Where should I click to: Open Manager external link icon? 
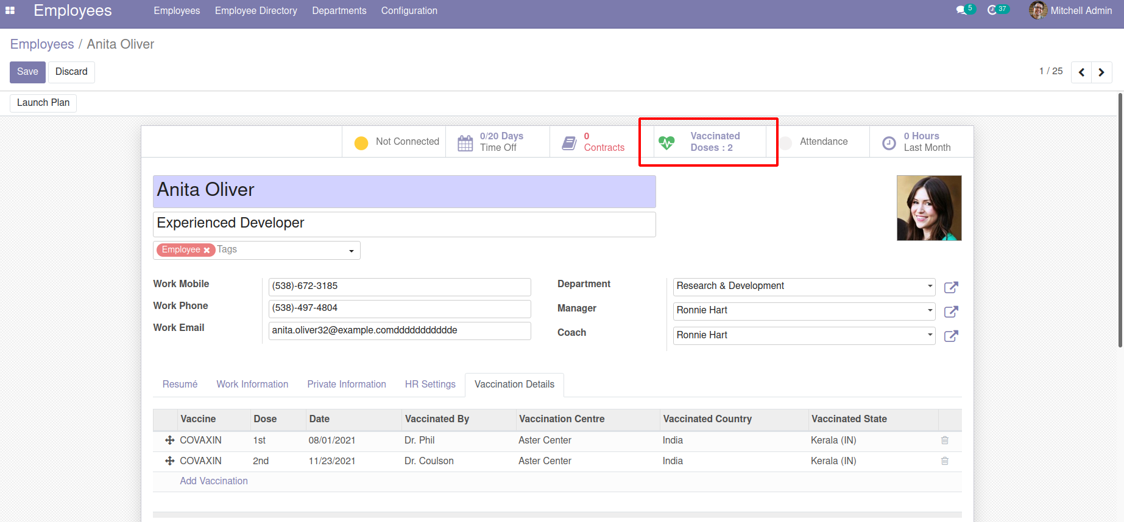(951, 311)
